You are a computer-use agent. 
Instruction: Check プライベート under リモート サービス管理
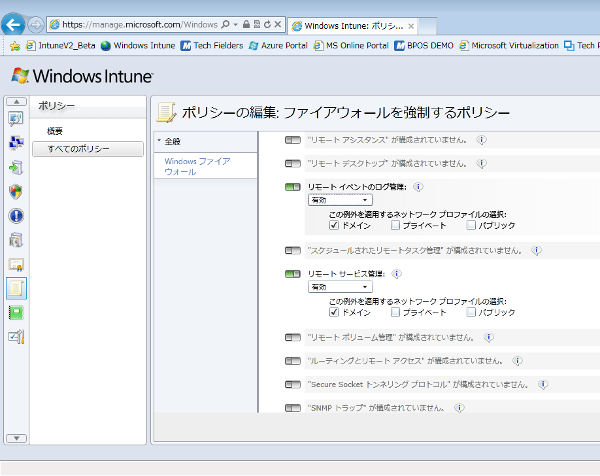(x=395, y=312)
